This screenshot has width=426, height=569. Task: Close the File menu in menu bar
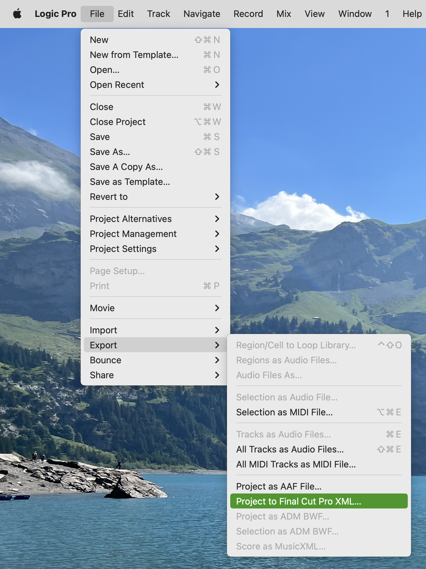[97, 14]
